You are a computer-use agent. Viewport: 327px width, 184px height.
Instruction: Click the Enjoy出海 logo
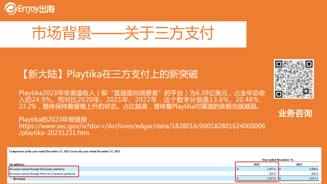point(30,8)
